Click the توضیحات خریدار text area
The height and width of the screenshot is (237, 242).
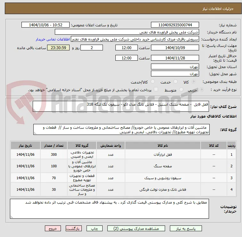click(109, 209)
